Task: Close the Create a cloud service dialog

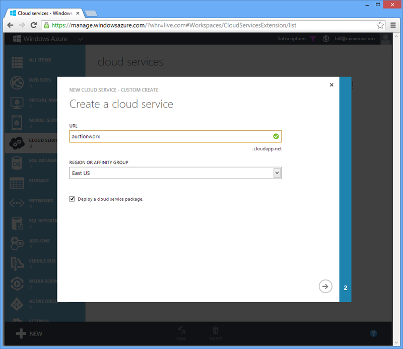Action: pyautogui.click(x=331, y=84)
